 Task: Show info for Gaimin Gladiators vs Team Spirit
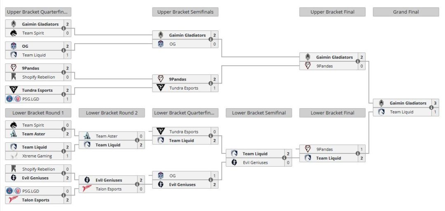[63, 29]
